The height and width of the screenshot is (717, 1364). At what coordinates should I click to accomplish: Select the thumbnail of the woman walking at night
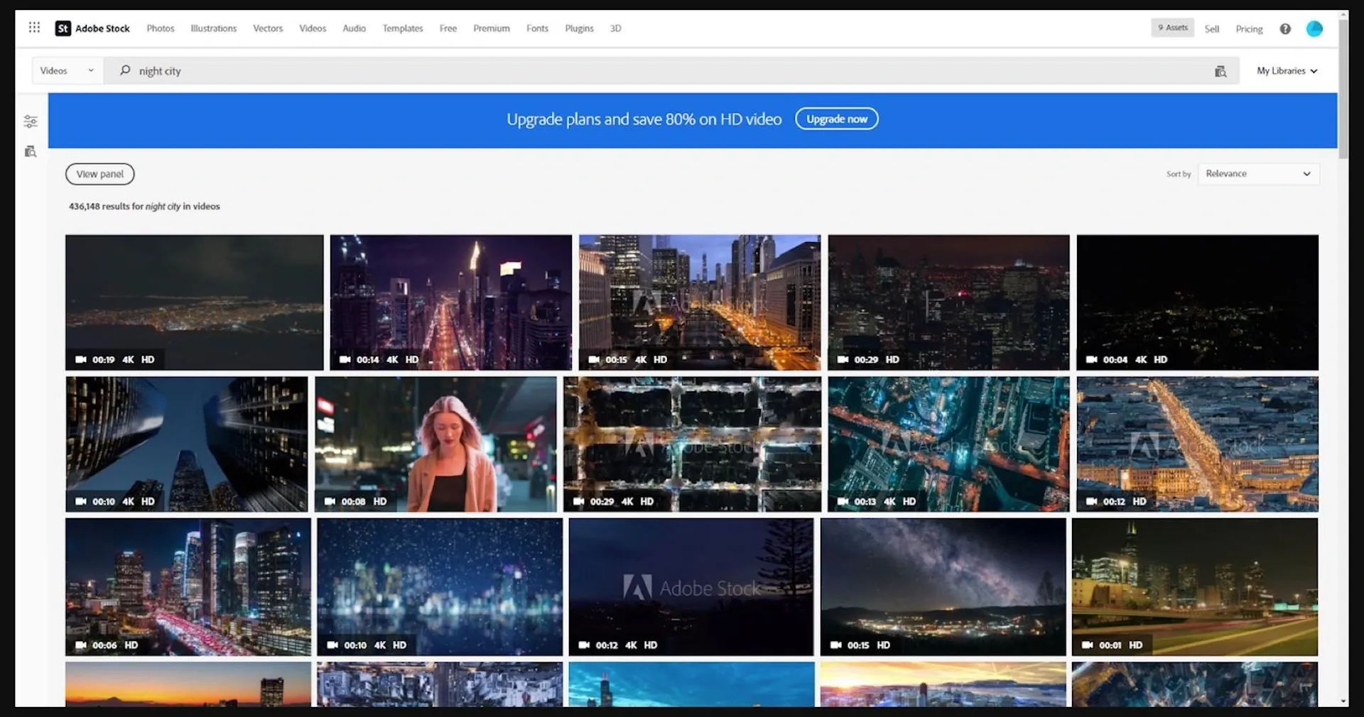pos(436,444)
